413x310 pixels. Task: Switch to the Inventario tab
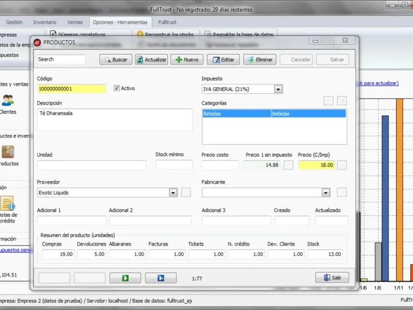[x=45, y=22]
